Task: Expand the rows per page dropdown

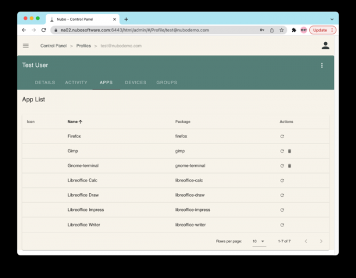Action: click(x=259, y=241)
